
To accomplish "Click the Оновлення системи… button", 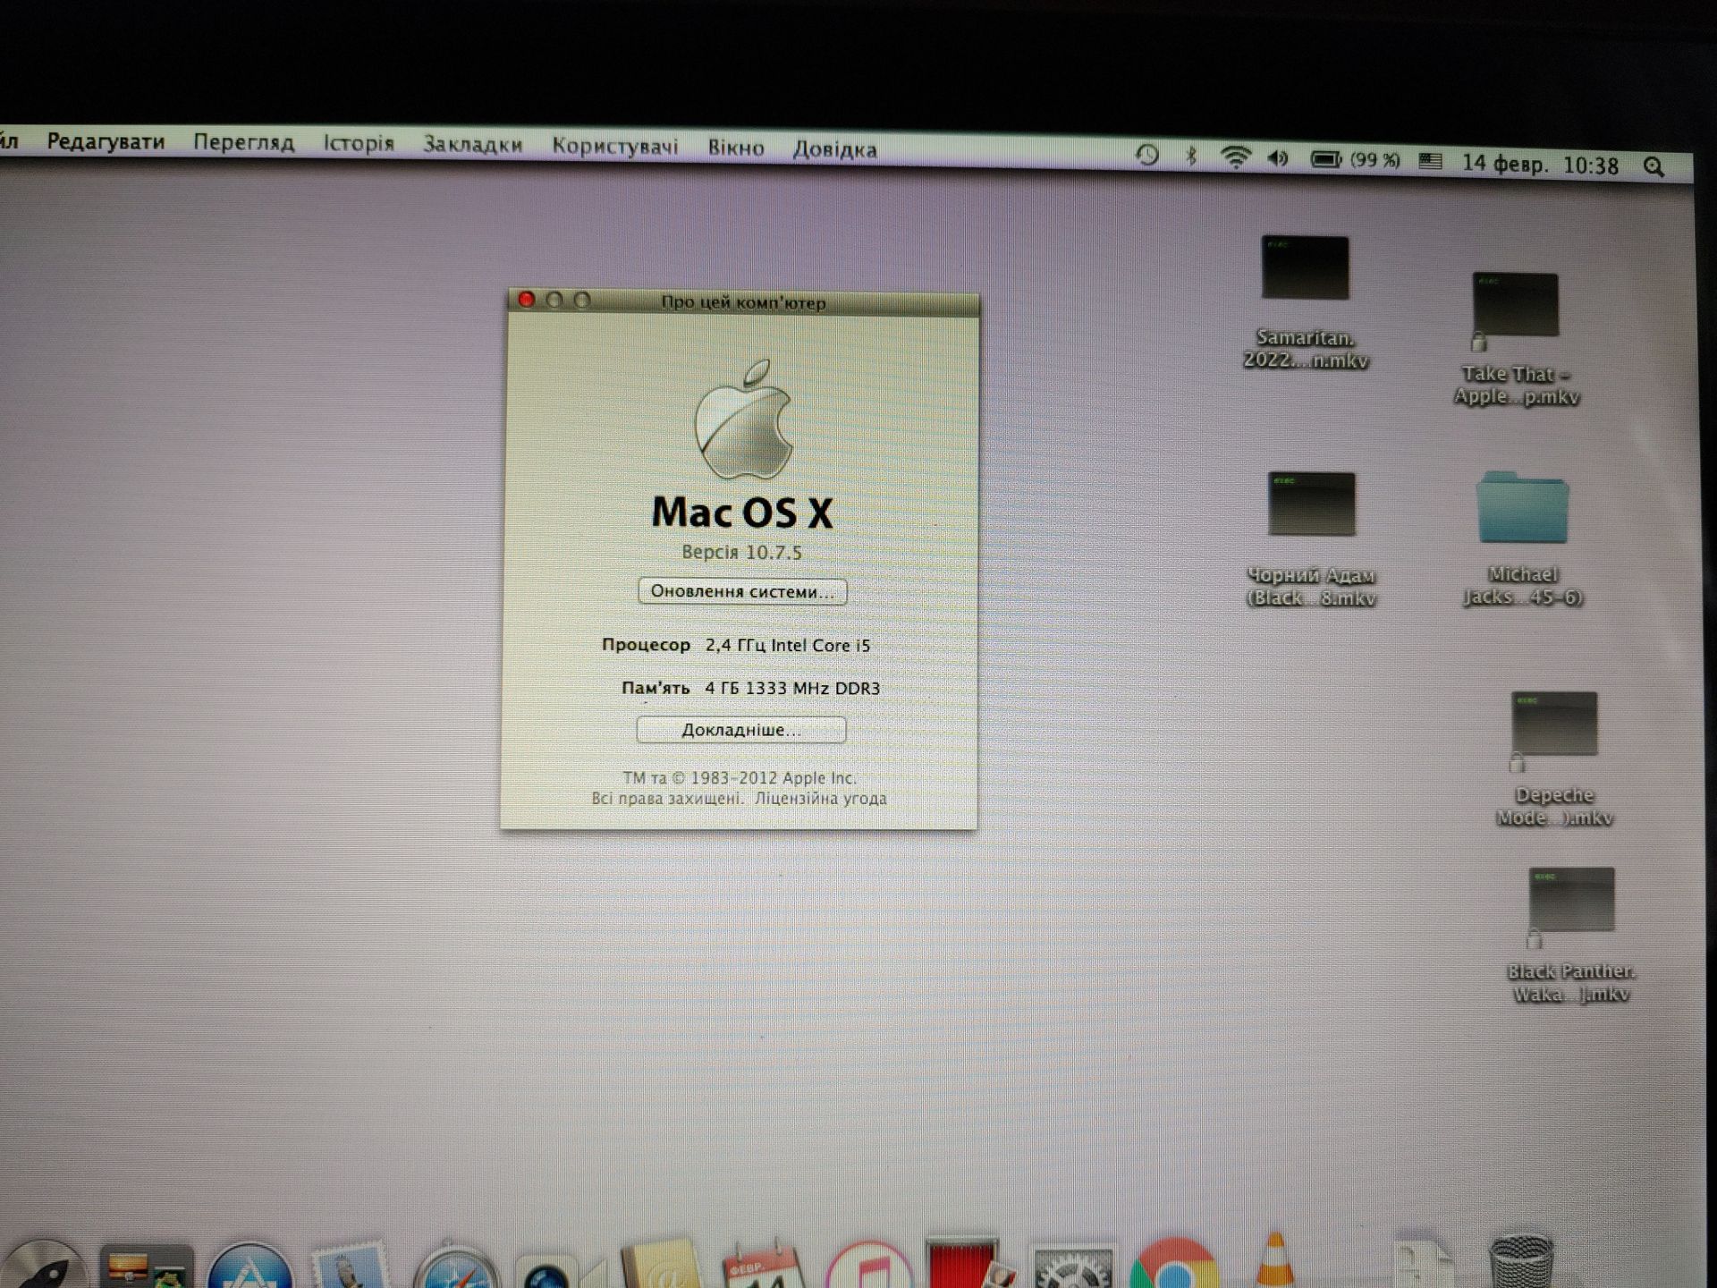I will [742, 591].
